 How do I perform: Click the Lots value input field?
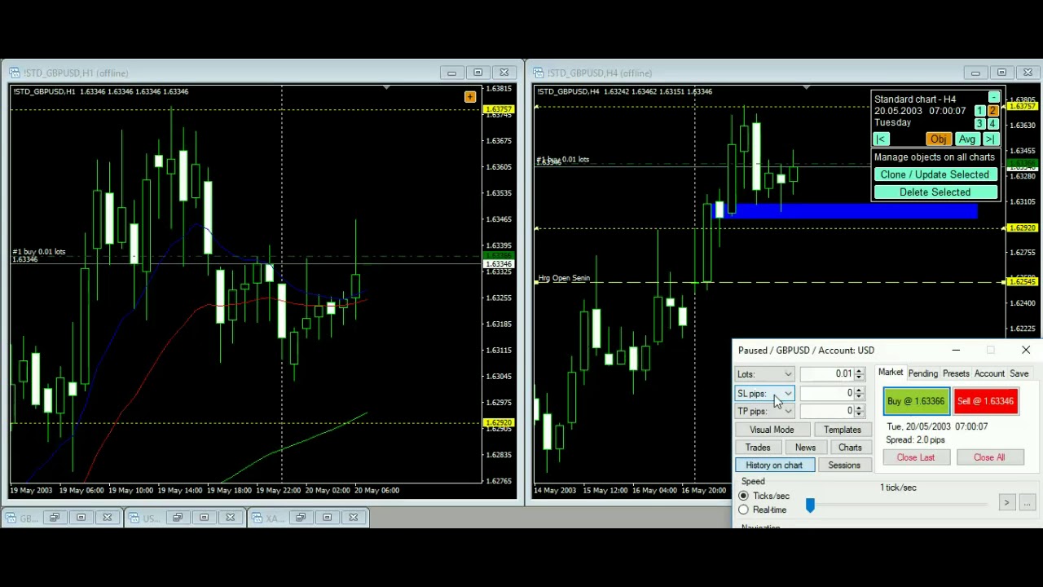click(826, 374)
